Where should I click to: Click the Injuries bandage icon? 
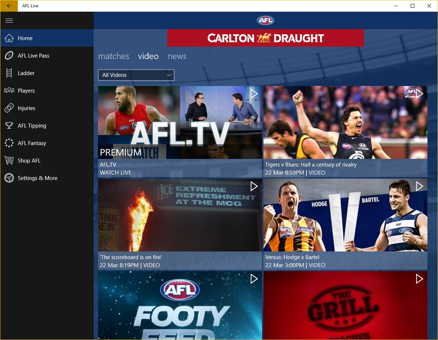click(x=9, y=108)
